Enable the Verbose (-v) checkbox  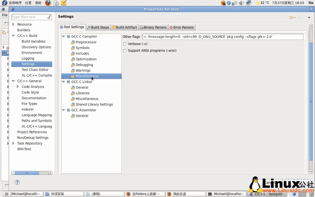tap(125, 44)
